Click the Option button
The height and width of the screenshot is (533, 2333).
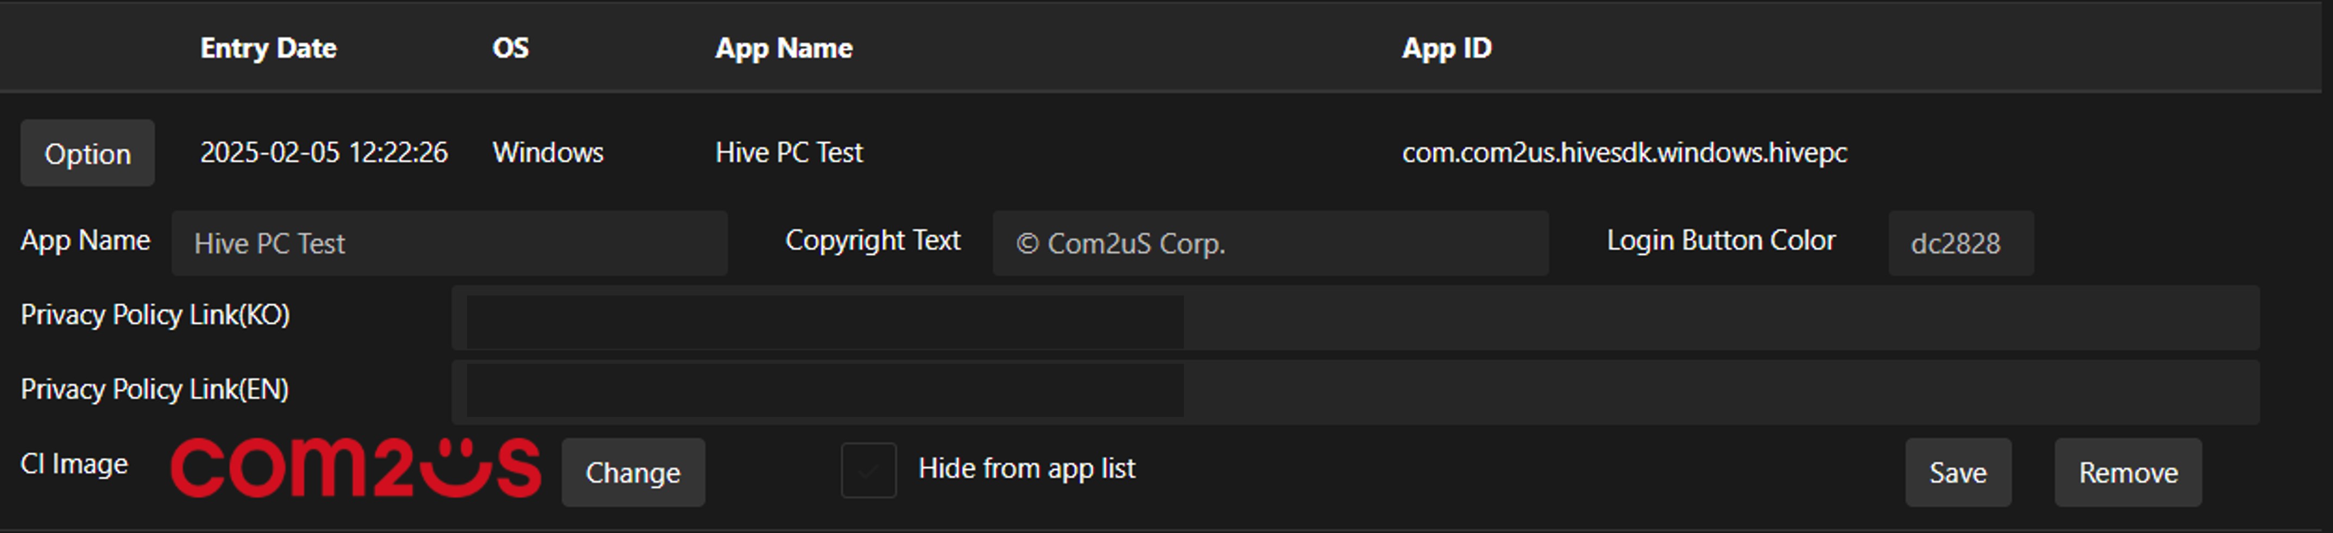coord(88,153)
